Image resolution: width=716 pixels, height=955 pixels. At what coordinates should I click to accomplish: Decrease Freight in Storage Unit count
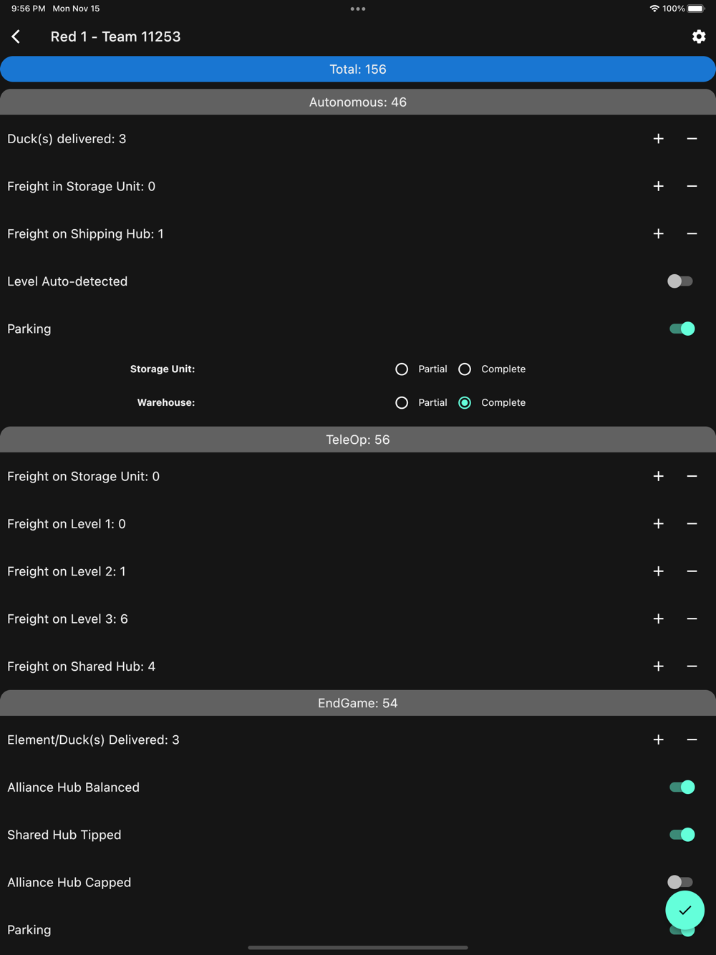[x=692, y=186]
